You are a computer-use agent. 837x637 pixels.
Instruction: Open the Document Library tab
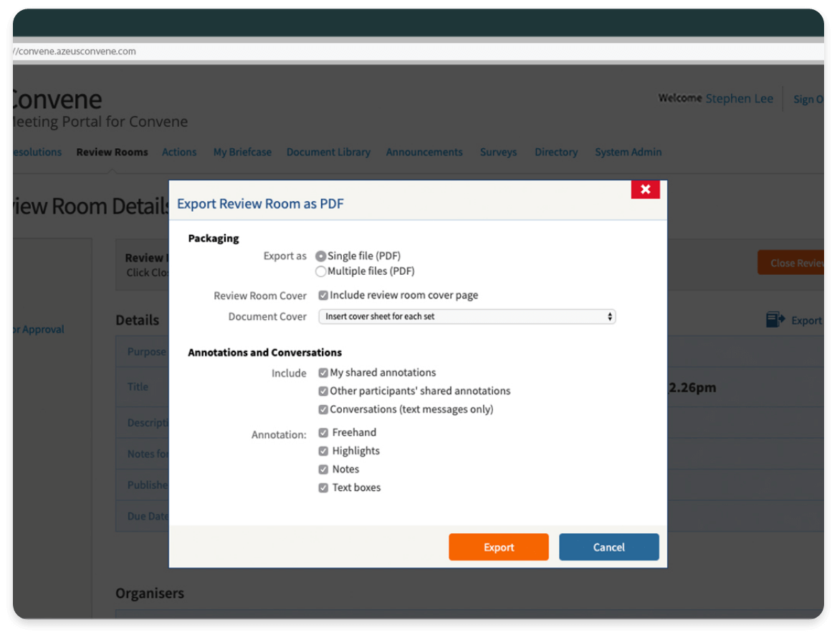pyautogui.click(x=328, y=152)
